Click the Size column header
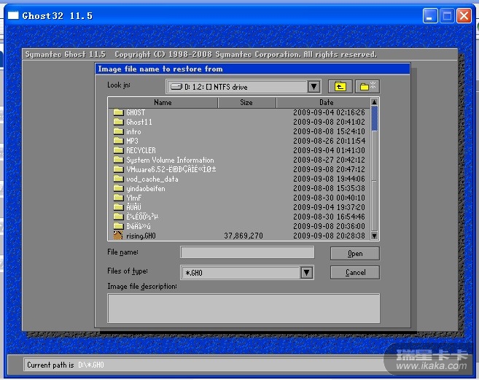Image resolution: width=479 pixels, height=380 pixels. click(x=246, y=103)
